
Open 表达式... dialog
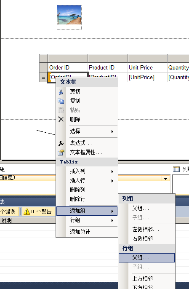click(87, 143)
